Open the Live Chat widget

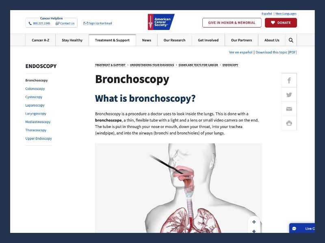(307, 228)
